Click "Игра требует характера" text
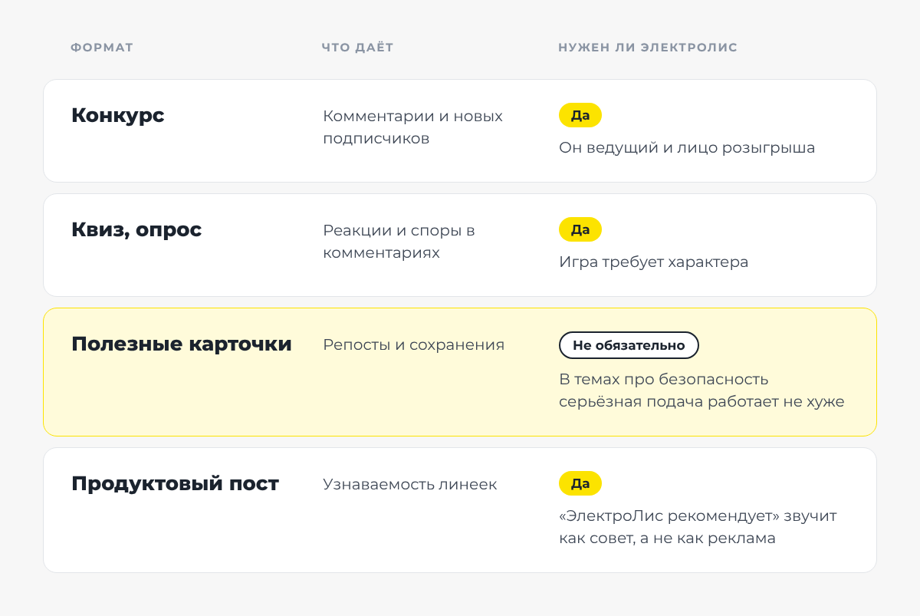This screenshot has width=920, height=616. [654, 262]
